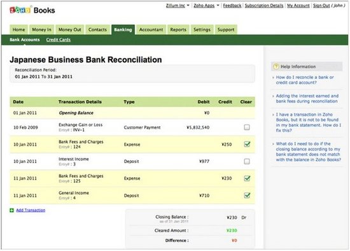Click the Customer Payment type cell

point(142,127)
